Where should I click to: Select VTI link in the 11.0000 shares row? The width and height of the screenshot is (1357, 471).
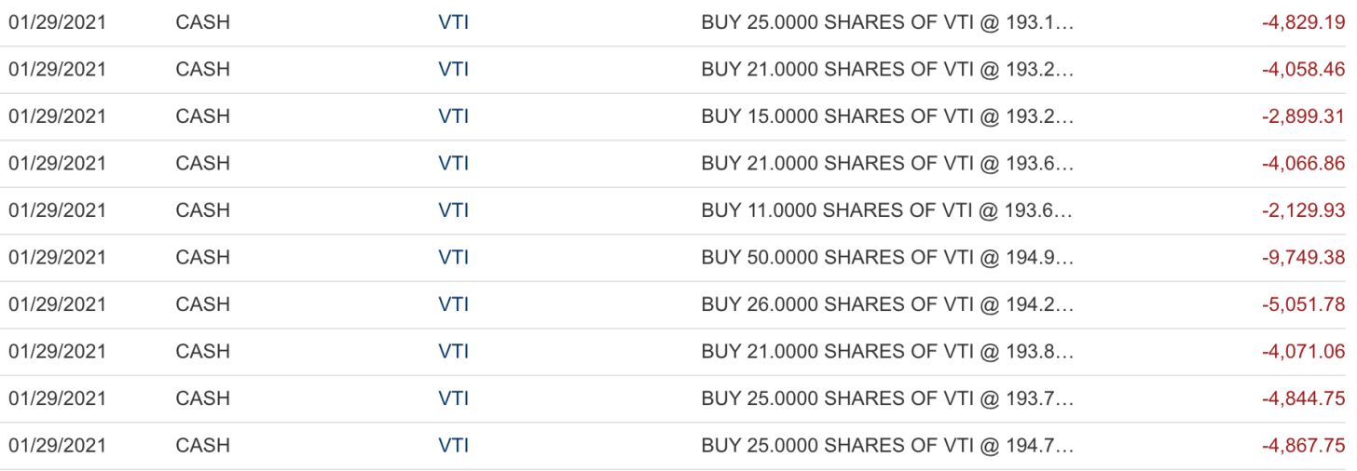[453, 210]
